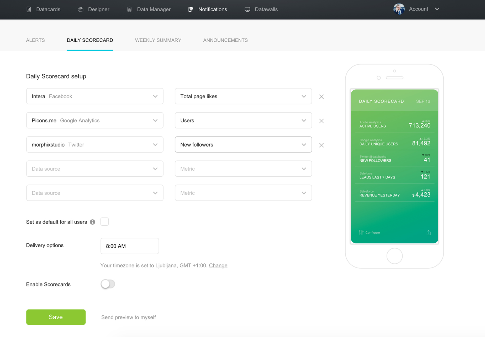Enable the Scorecards toggle switch
This screenshot has height=337, width=485.
(x=108, y=284)
